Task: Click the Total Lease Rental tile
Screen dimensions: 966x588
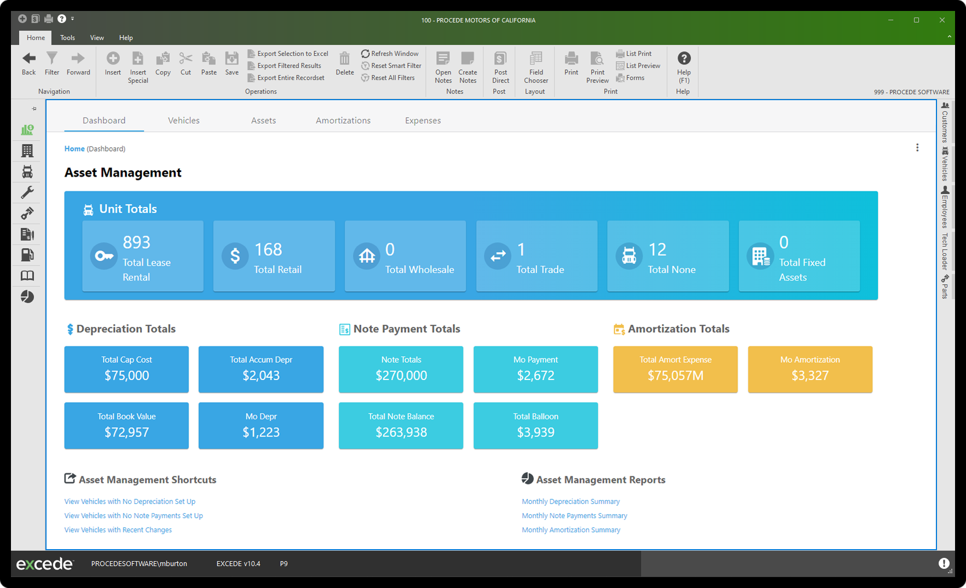Action: point(143,256)
